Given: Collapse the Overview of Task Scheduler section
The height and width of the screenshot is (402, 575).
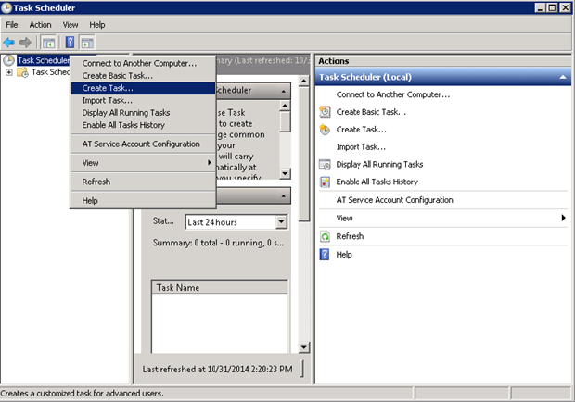Looking at the screenshot, I should click(284, 91).
